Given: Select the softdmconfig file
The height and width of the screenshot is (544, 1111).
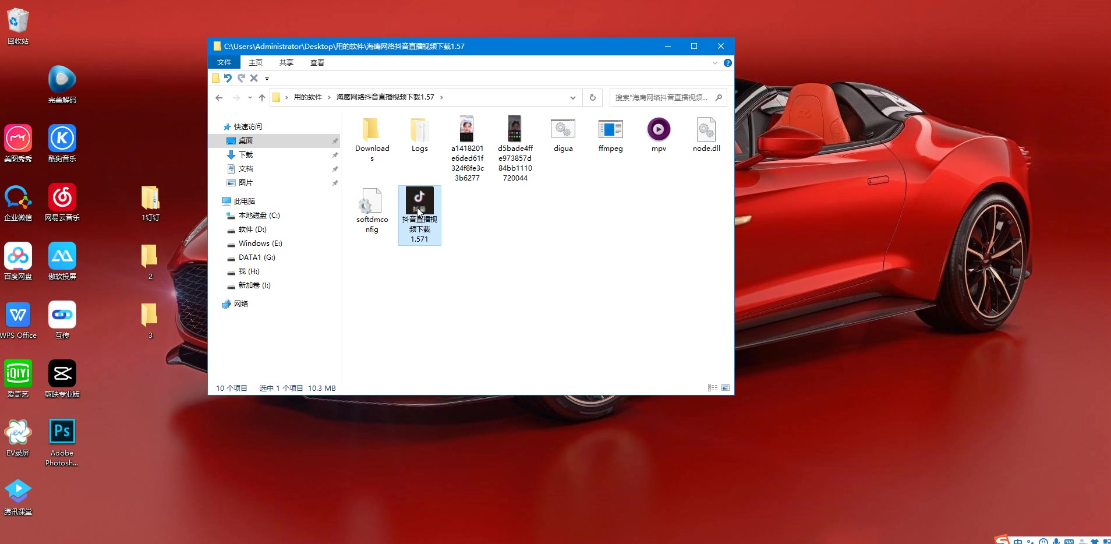Looking at the screenshot, I should click(x=372, y=211).
